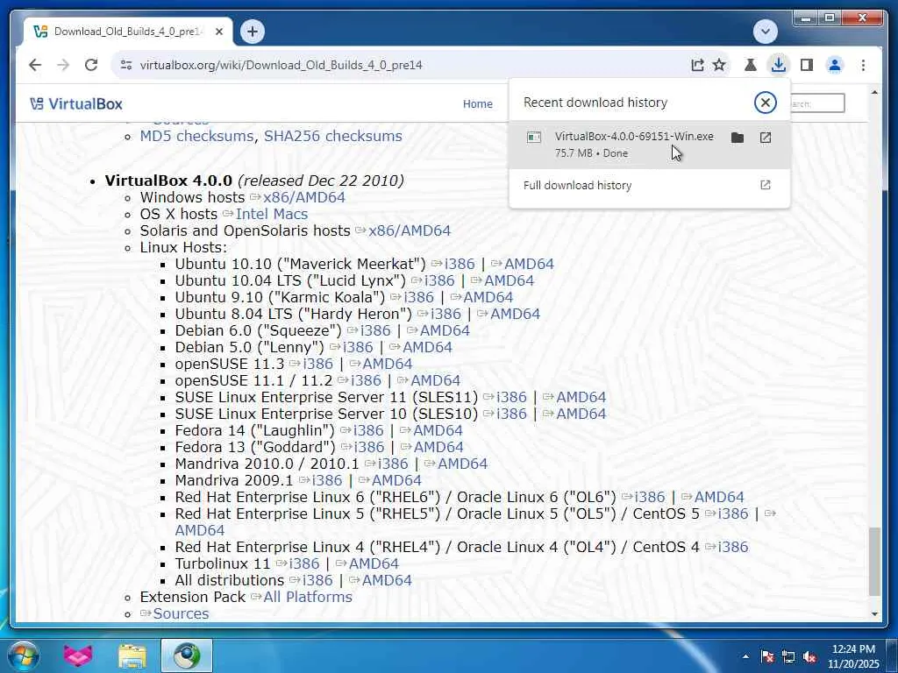Click the muted volume tray icon

coord(809,656)
